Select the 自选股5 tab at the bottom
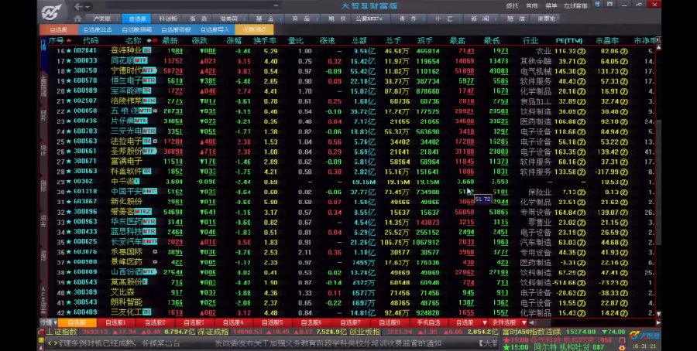The width and height of the screenshot is (697, 351). pos(272,322)
